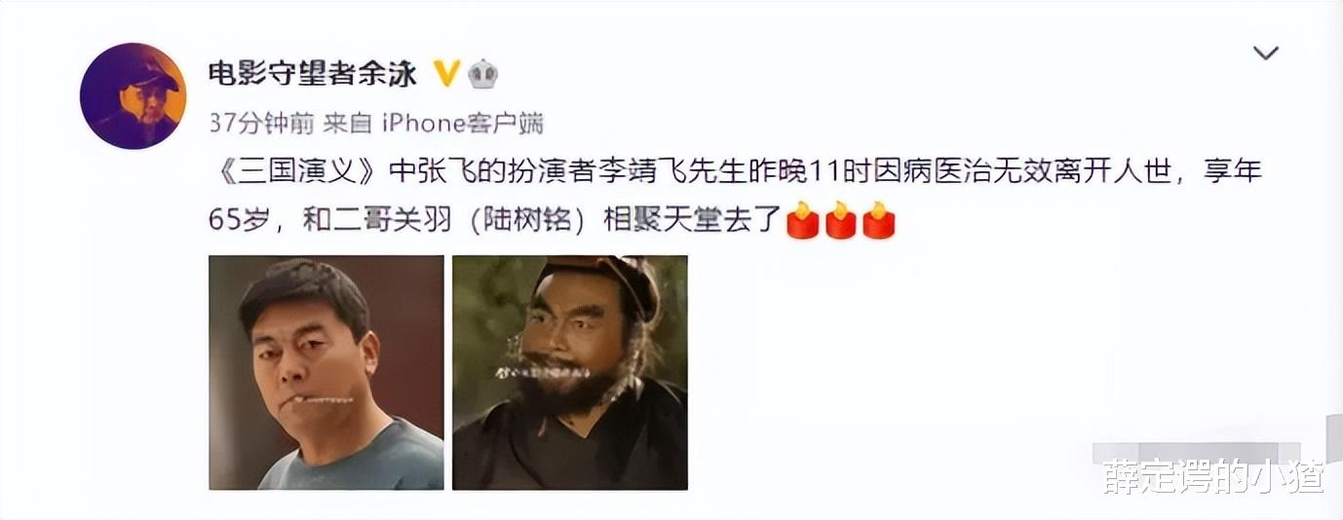1343x520 pixels.
Task: Click the watermark text at bottom right
Action: pos(1213,477)
